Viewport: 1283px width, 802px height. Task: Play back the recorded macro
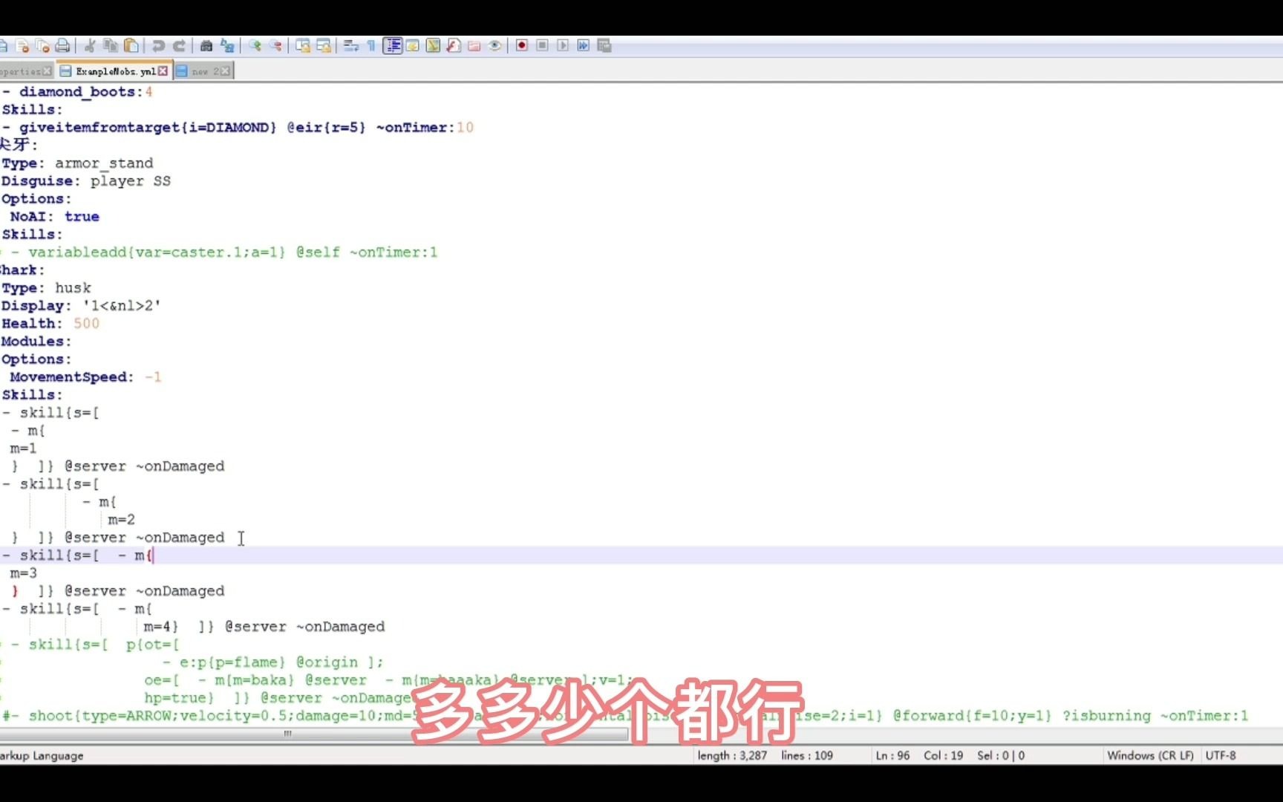tap(563, 46)
